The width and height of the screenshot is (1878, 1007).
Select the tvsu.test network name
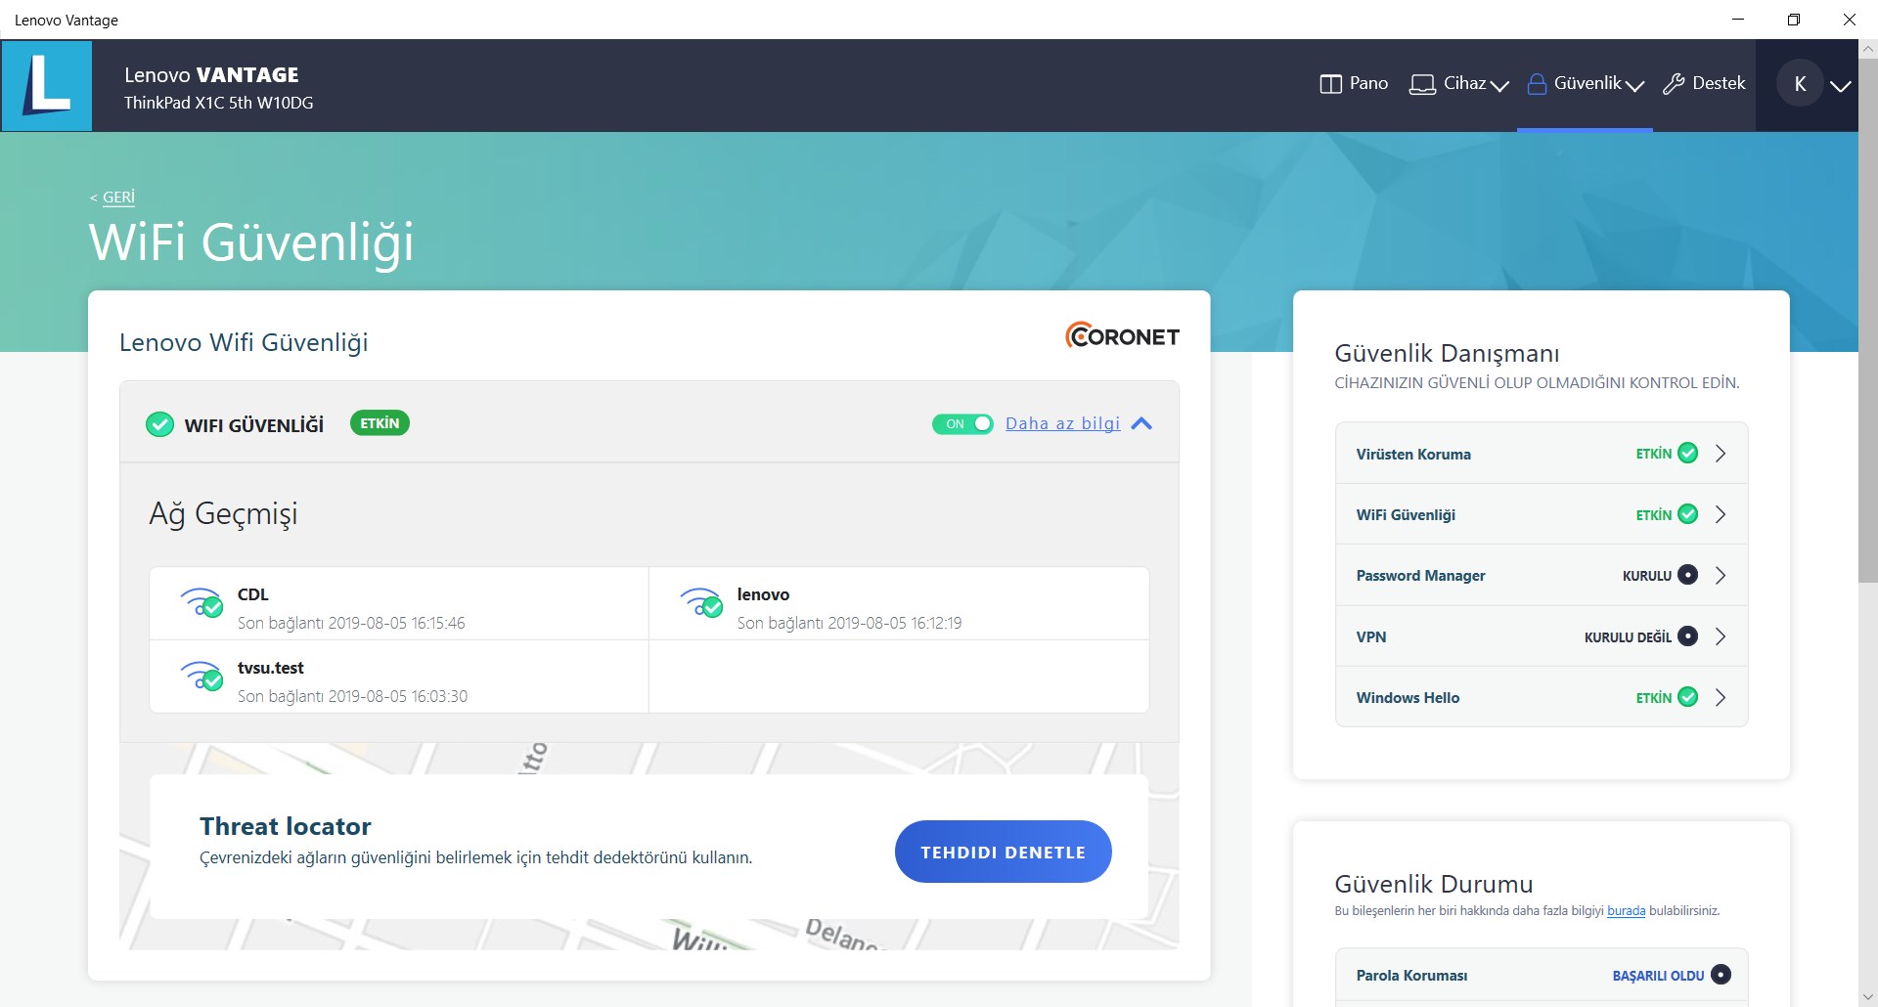pyautogui.click(x=271, y=668)
